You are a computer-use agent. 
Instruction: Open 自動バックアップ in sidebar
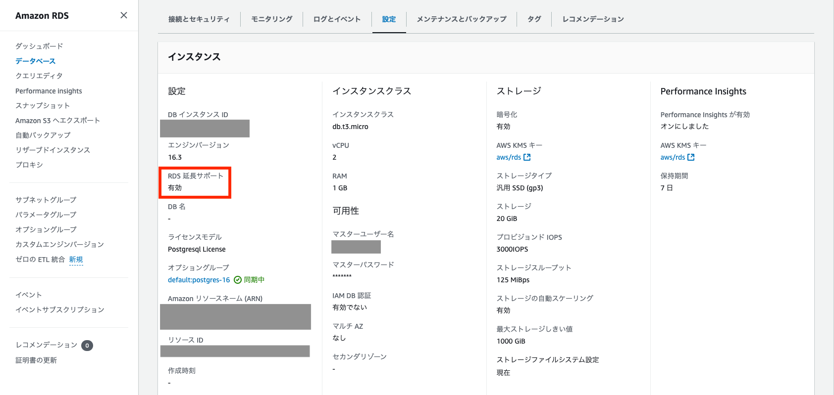tap(43, 135)
